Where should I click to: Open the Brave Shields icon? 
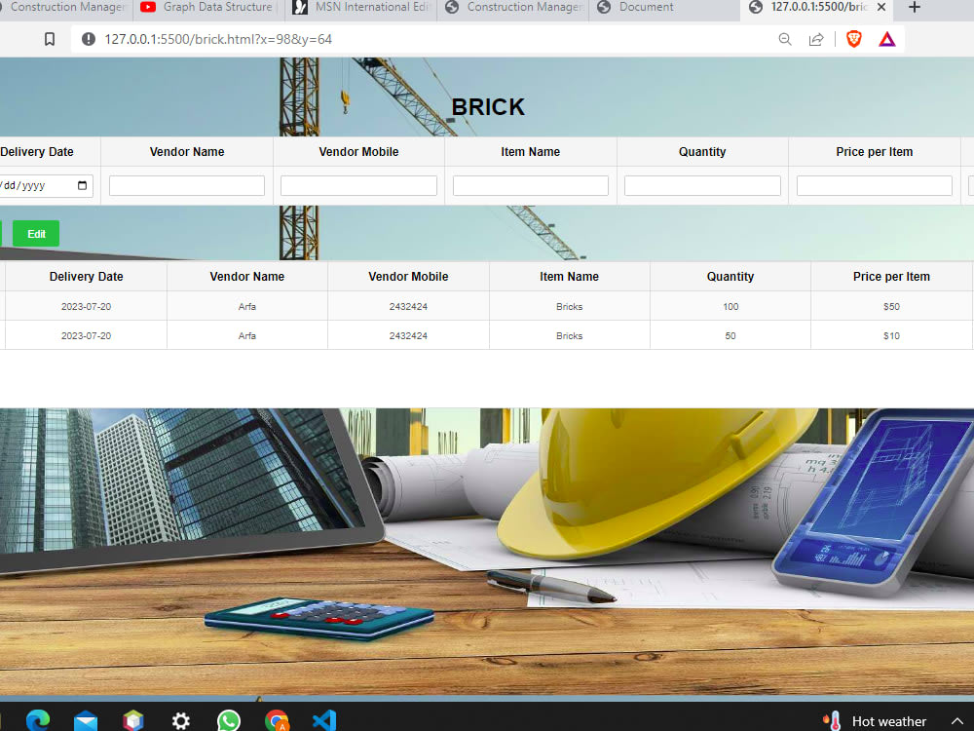(x=853, y=39)
